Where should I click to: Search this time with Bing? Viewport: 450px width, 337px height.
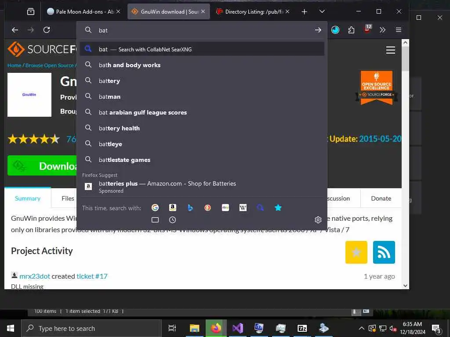(x=190, y=208)
